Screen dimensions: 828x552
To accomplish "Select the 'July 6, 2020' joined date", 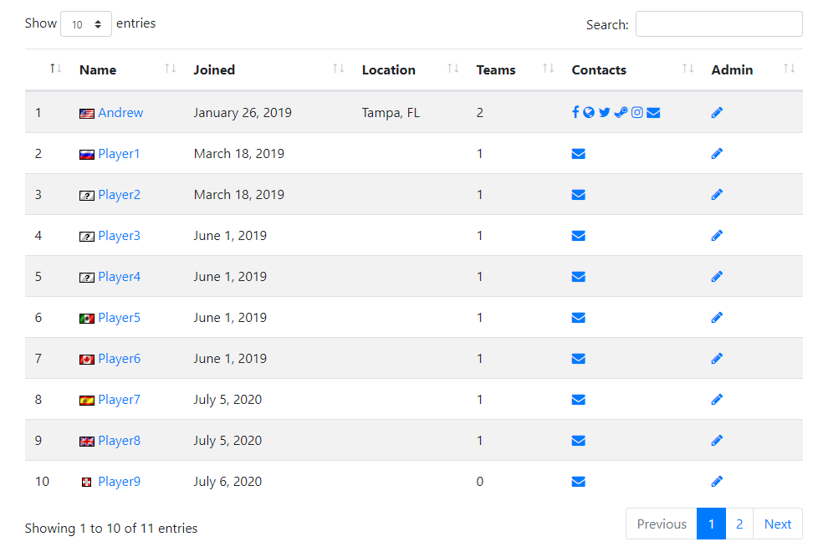I will pyautogui.click(x=227, y=481).
